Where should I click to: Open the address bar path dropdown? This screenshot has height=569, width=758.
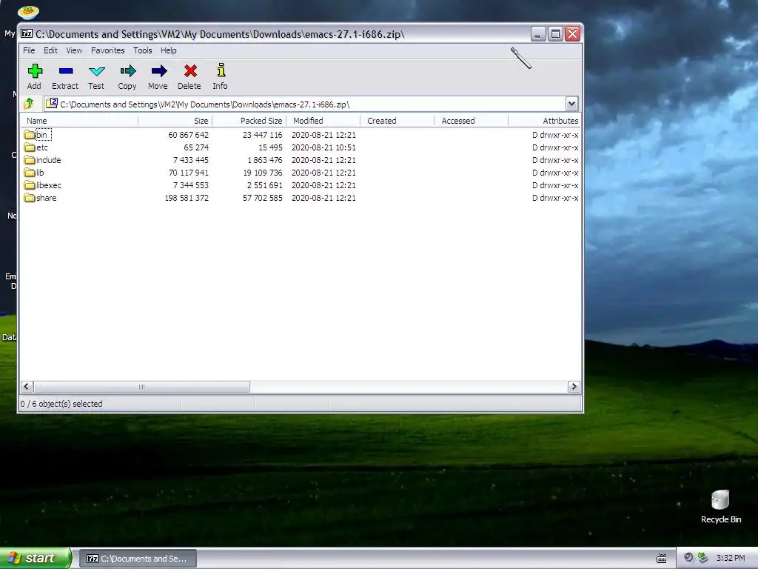pyautogui.click(x=571, y=104)
